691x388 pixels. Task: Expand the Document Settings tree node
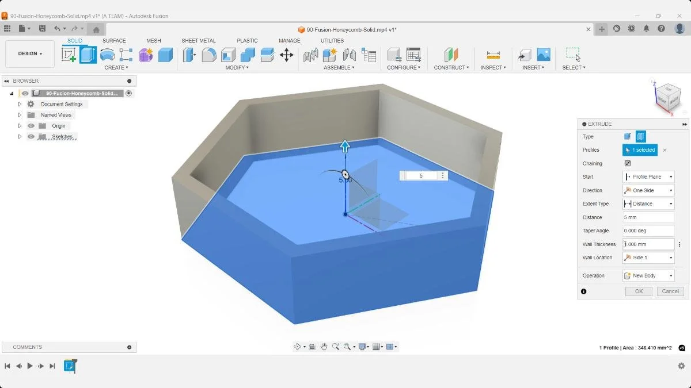pyautogui.click(x=20, y=104)
